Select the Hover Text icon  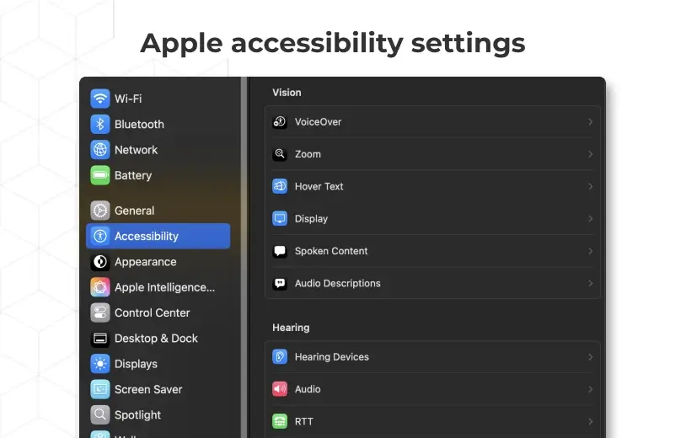[x=280, y=186]
